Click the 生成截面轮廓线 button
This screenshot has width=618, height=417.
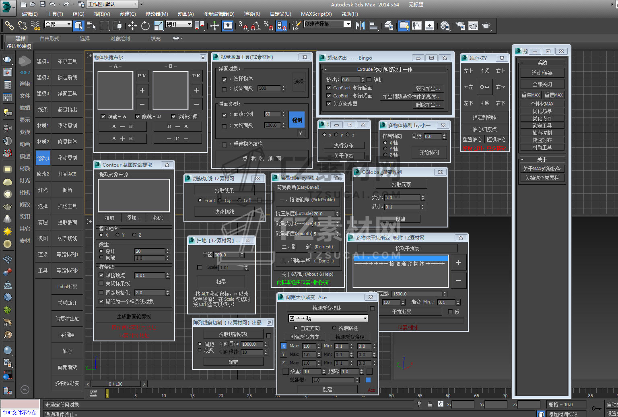134,316
